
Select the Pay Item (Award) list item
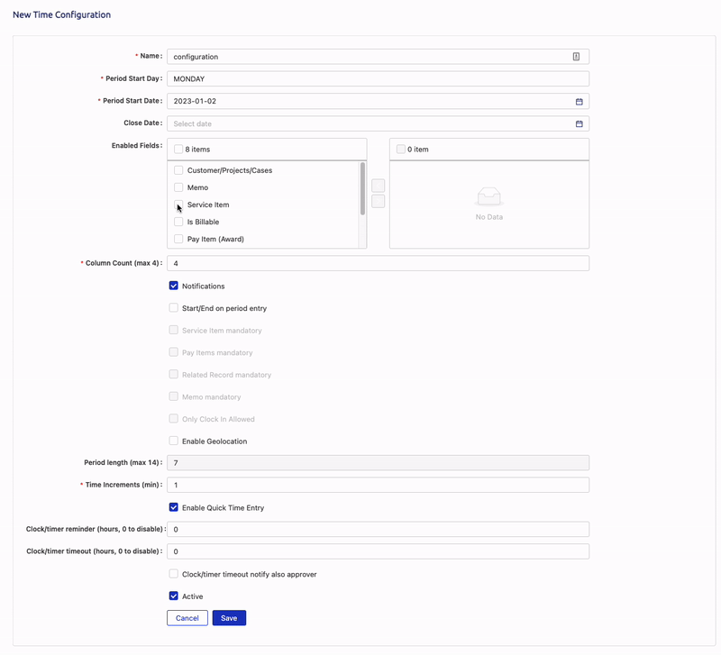[x=215, y=240]
